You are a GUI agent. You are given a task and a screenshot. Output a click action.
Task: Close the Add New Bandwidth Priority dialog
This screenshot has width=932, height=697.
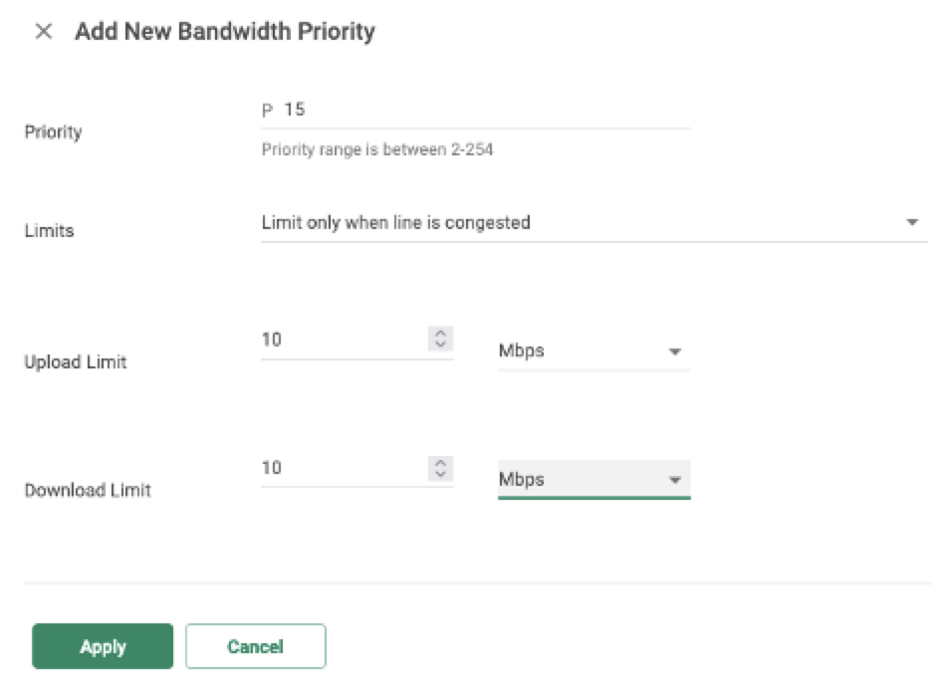(x=44, y=32)
